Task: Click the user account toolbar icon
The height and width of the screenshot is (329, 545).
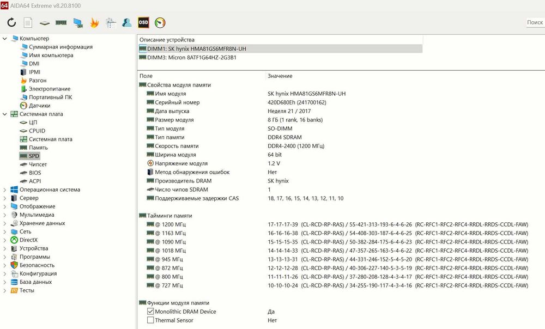Action: coord(127,22)
